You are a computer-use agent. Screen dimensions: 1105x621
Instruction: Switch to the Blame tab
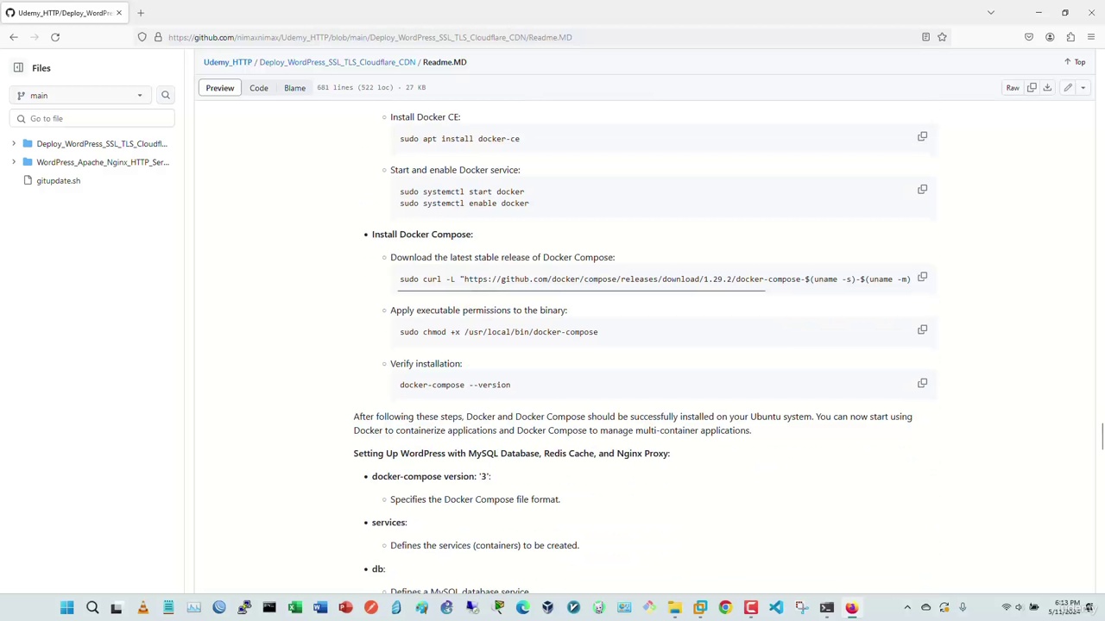(x=294, y=87)
